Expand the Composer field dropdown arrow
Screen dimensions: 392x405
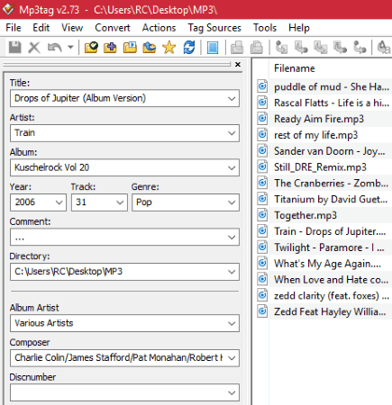(232, 358)
